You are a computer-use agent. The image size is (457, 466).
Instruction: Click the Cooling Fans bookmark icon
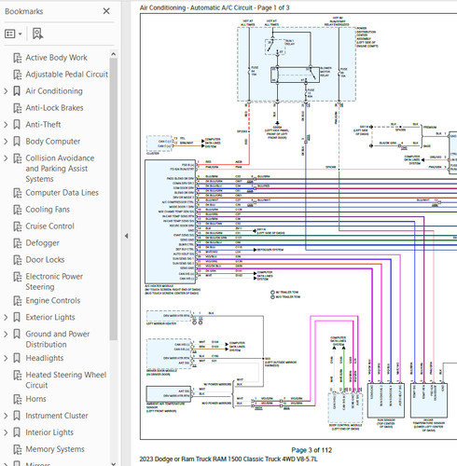point(18,210)
